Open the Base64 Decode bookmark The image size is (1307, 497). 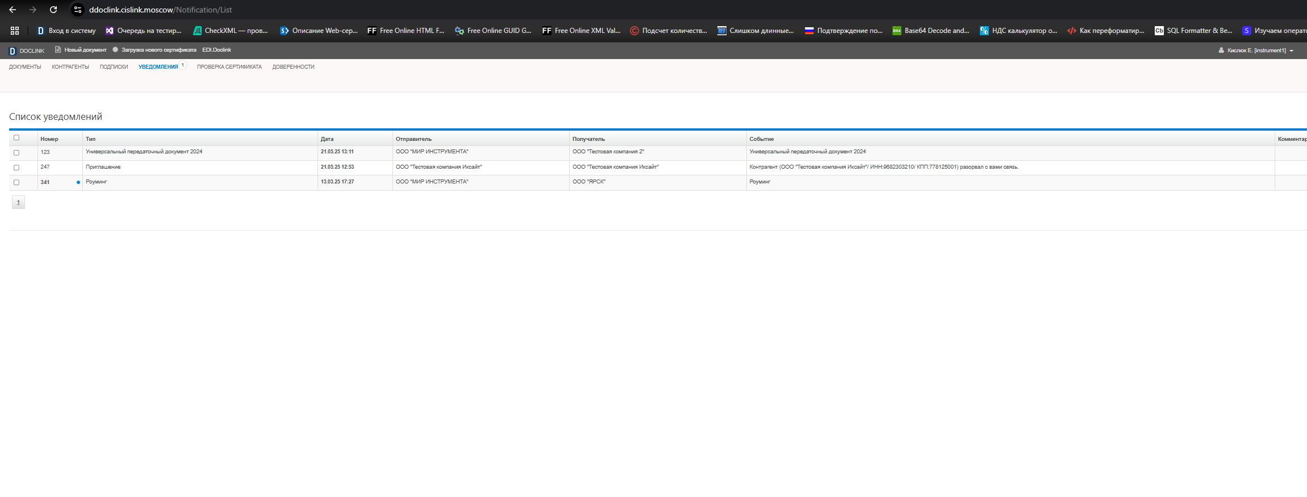pyautogui.click(x=931, y=31)
